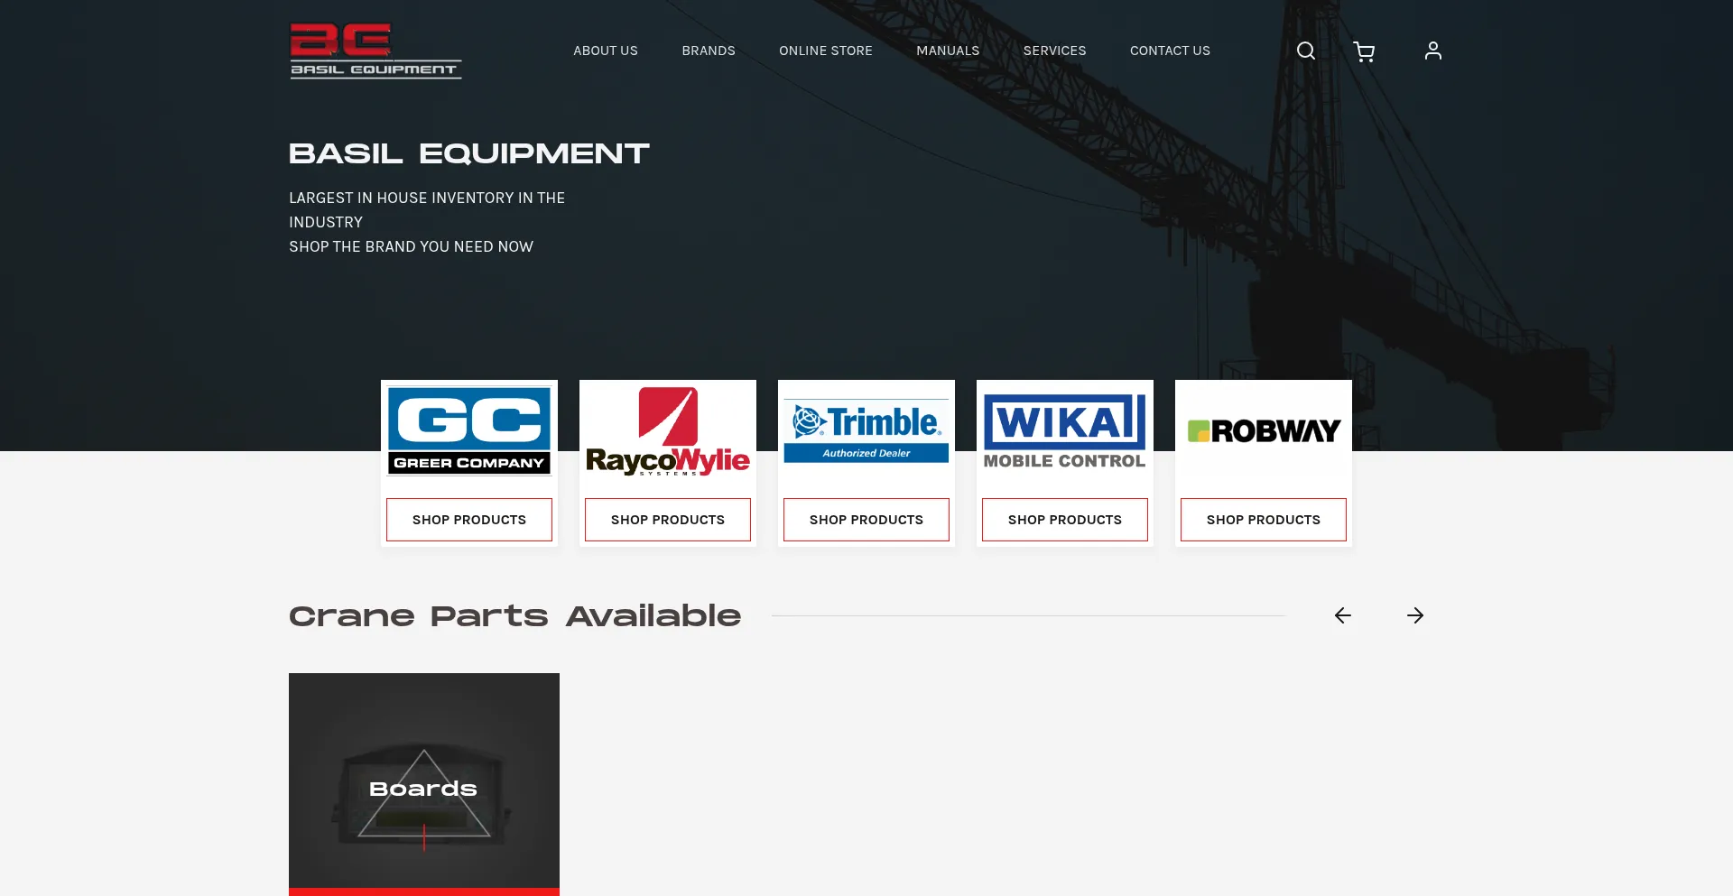Click the Basil Equipment header logo
1733x896 pixels.
[375, 51]
